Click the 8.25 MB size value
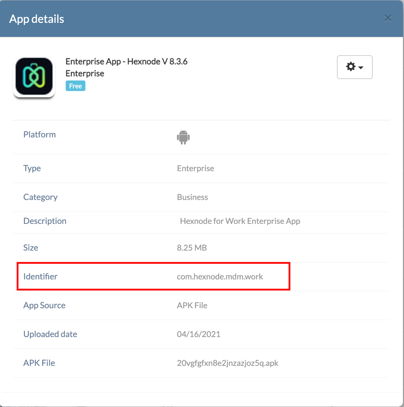This screenshot has width=404, height=407. 192,248
